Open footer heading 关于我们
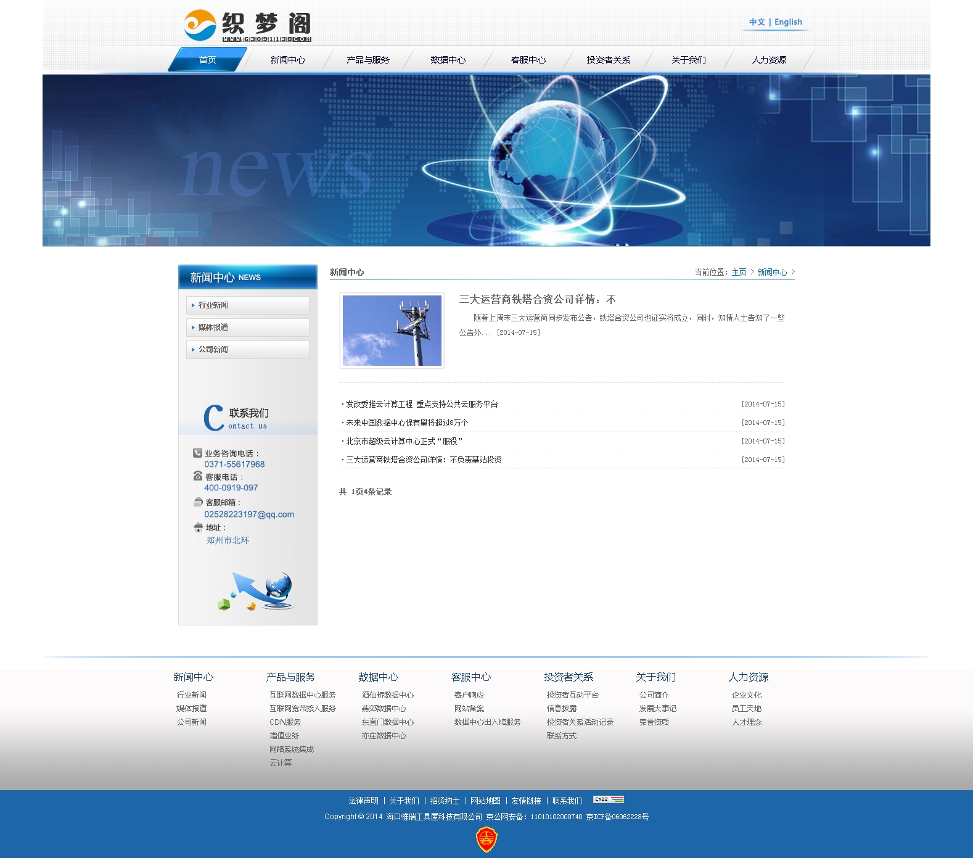Viewport: 973px width, 858px height. (655, 677)
